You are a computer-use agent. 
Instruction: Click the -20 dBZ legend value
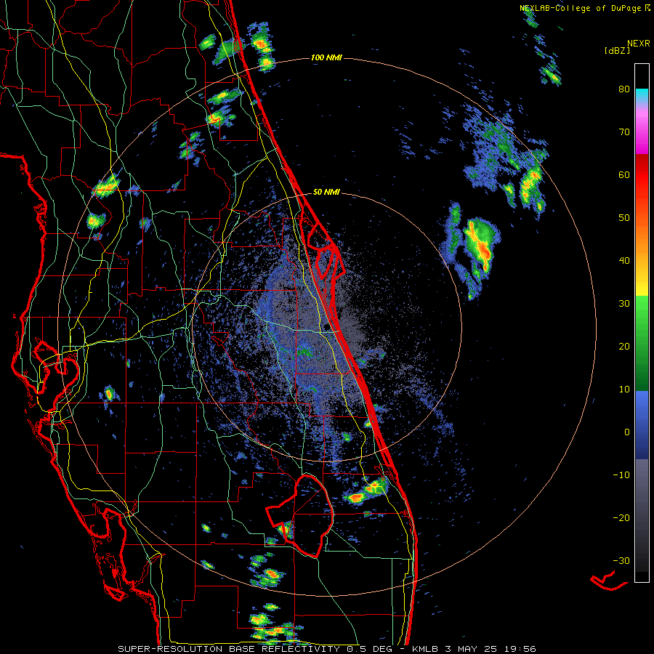click(621, 518)
